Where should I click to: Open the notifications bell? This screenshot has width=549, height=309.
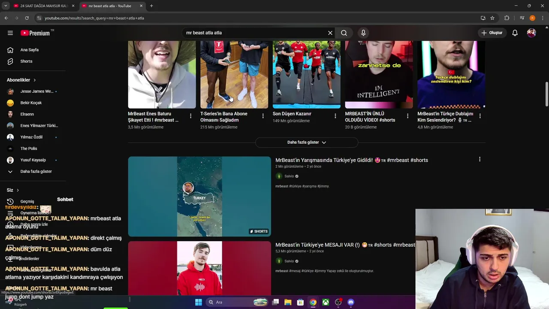tap(515, 33)
